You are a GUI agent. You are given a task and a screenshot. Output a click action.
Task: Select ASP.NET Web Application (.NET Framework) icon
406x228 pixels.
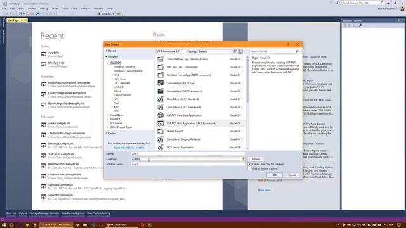[160, 123]
